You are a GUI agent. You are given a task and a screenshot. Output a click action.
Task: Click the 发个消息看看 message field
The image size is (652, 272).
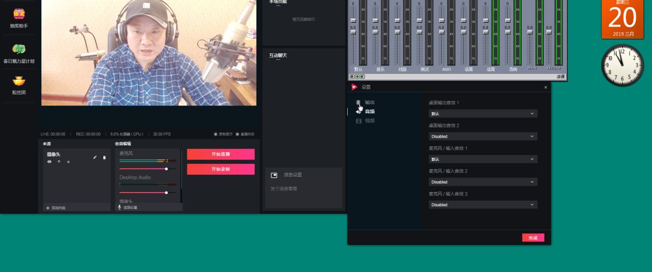(303, 189)
